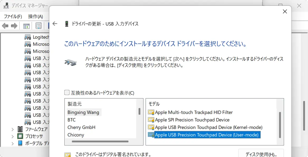Click the model list vertical scrollbar
This screenshot has width=308, height=157.
pos(280,125)
